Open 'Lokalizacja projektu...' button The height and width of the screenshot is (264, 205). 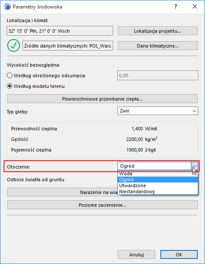tap(158, 31)
